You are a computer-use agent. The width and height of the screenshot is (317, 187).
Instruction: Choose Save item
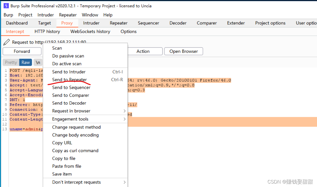click(x=85, y=174)
